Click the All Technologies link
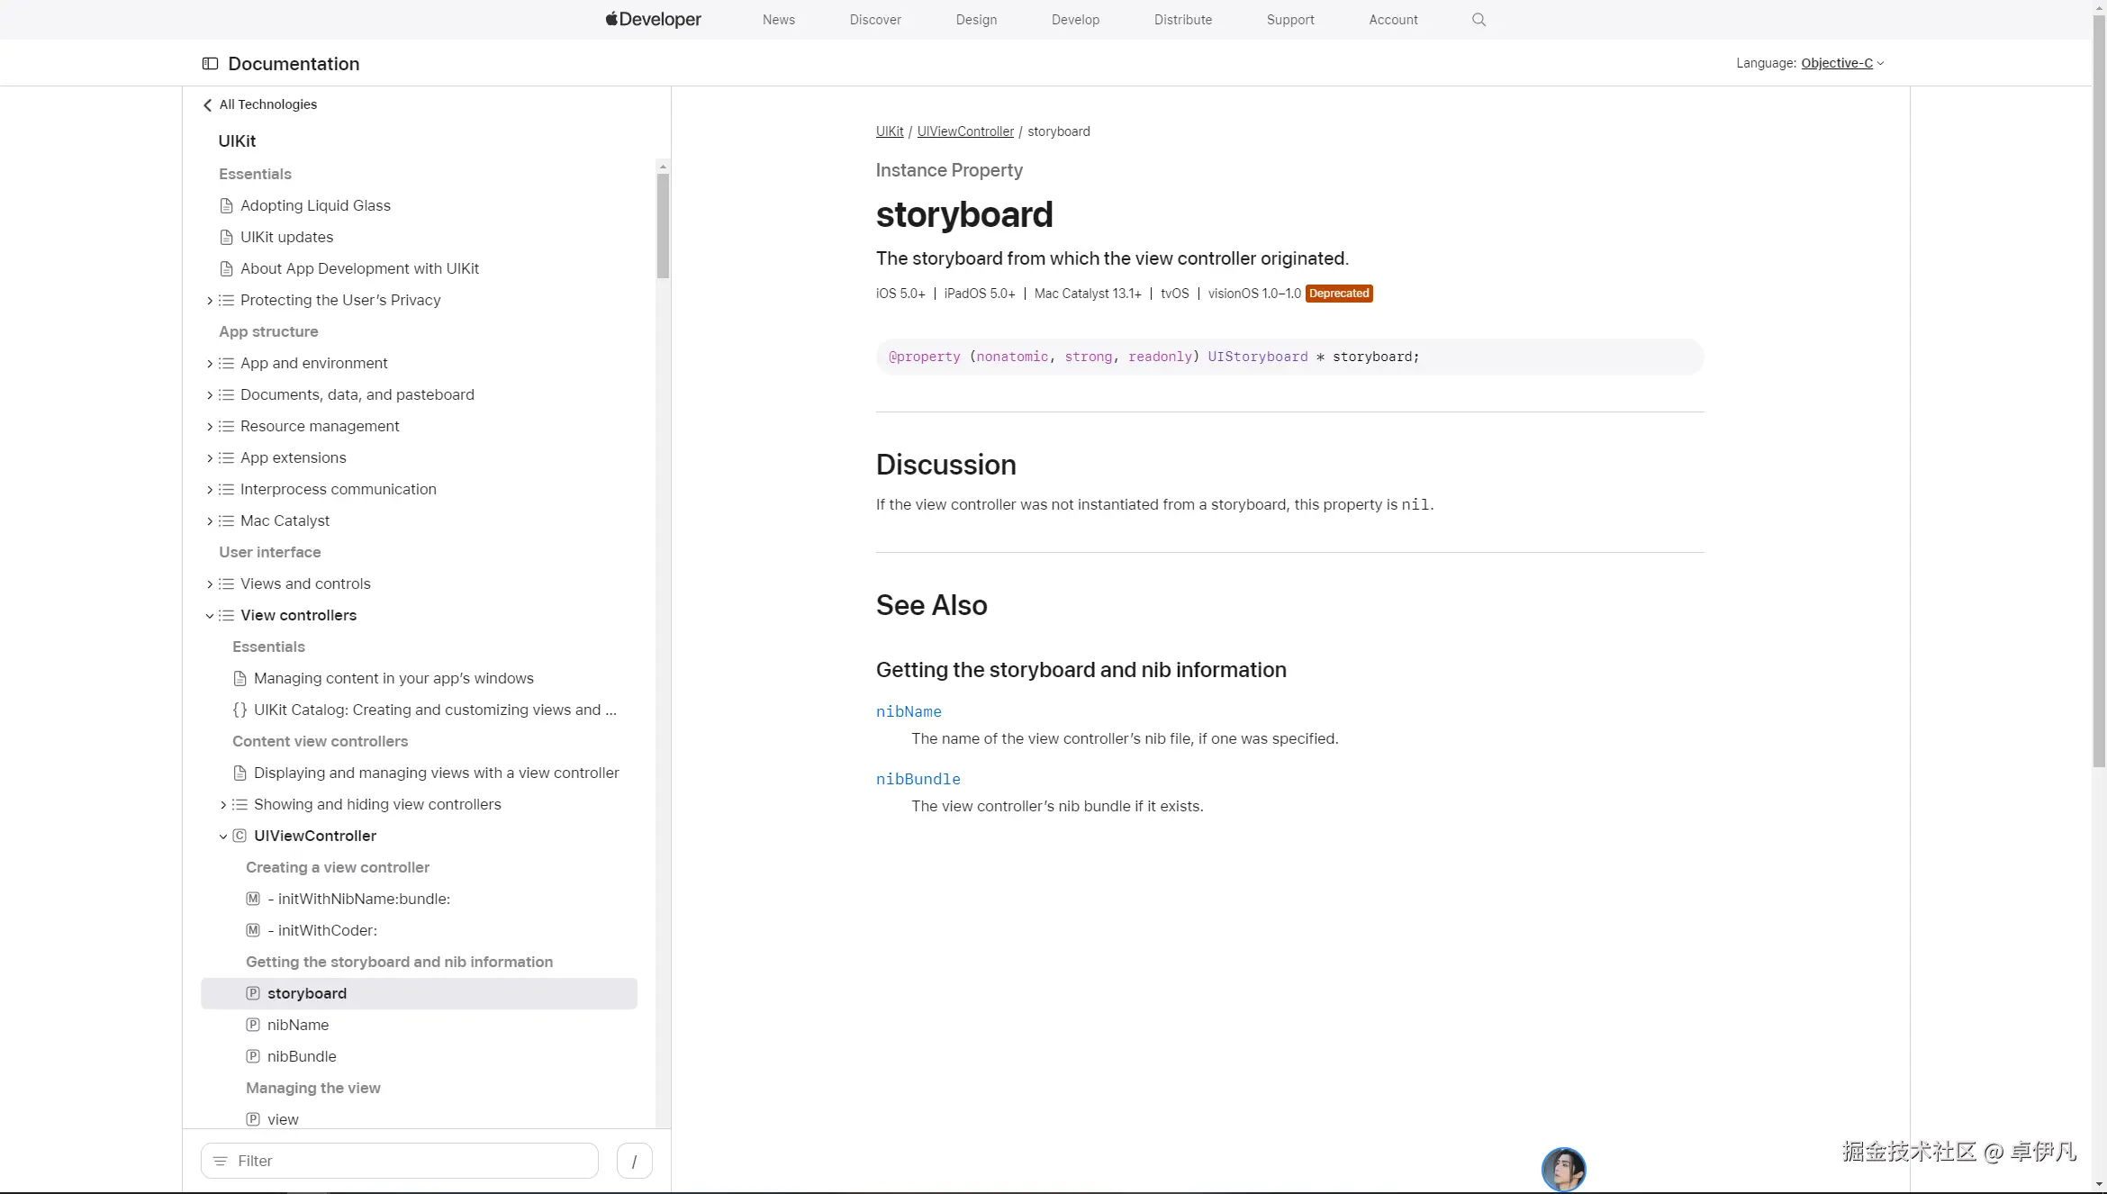The width and height of the screenshot is (2107, 1194). (268, 104)
